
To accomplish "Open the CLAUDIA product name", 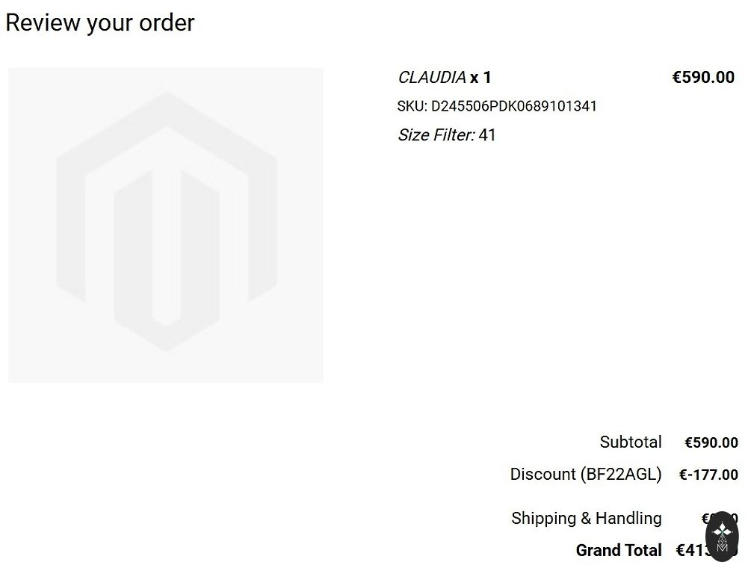I will coord(432,78).
